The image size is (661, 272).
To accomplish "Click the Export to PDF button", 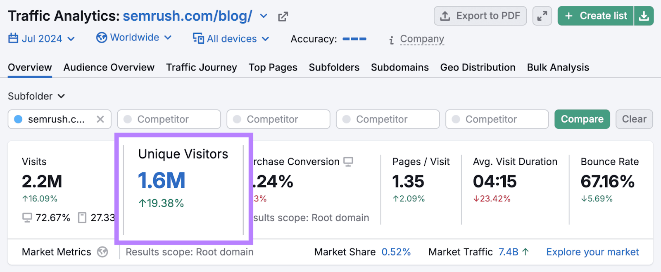I will pos(480,16).
